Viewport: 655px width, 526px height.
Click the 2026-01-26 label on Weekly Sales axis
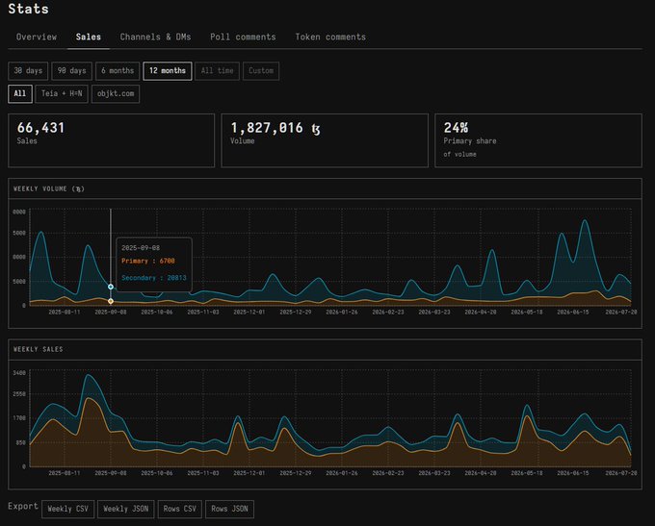point(342,473)
